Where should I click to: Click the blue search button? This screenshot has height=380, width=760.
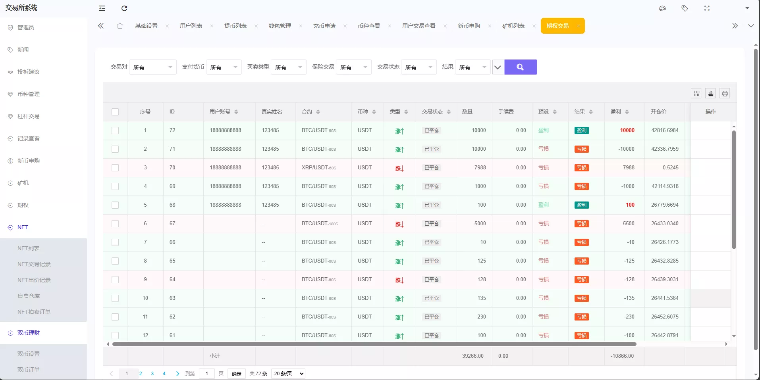(x=520, y=67)
